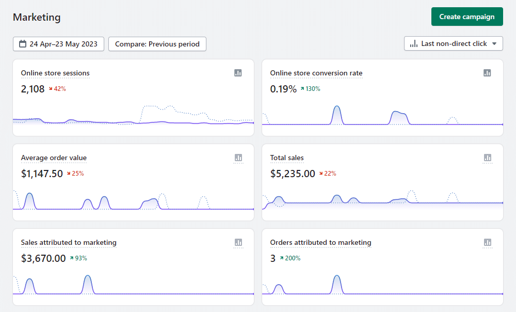Open report icon for Total sales
This screenshot has height=312, width=516.
tap(487, 158)
